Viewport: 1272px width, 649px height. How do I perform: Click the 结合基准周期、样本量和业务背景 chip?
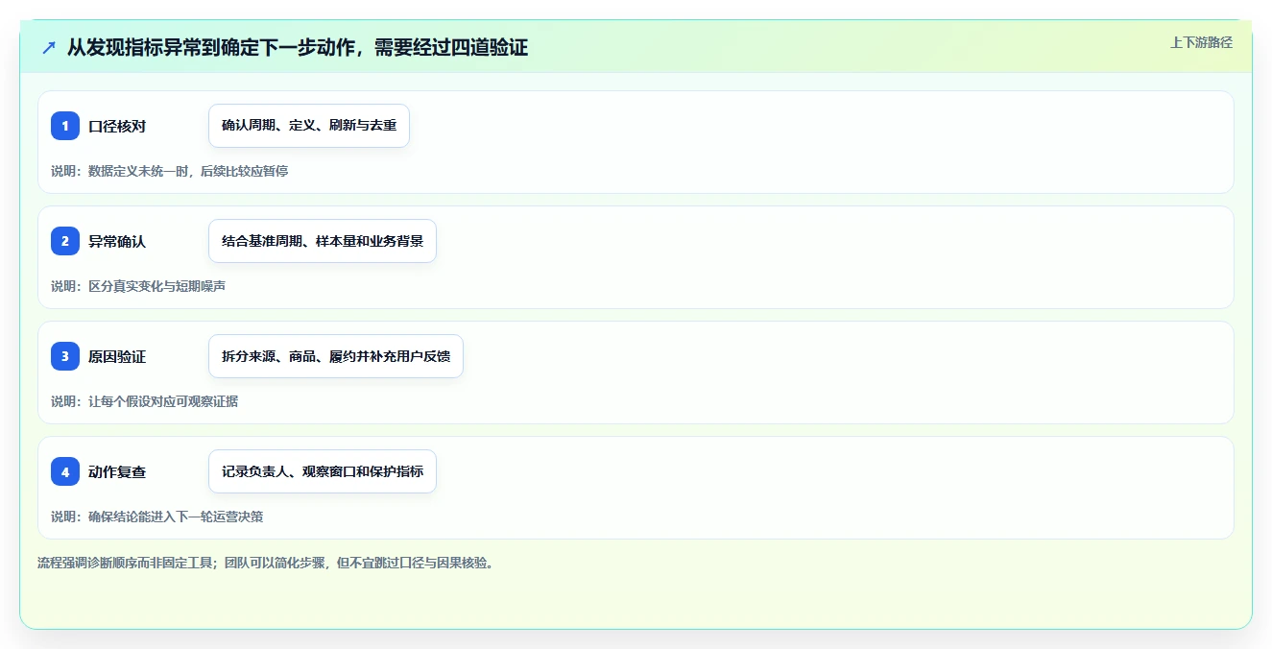323,241
